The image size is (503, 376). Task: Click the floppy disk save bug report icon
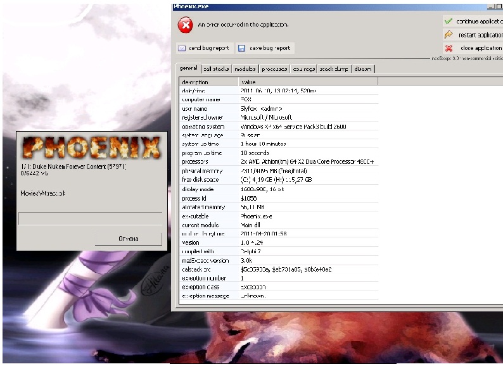pyautogui.click(x=241, y=48)
